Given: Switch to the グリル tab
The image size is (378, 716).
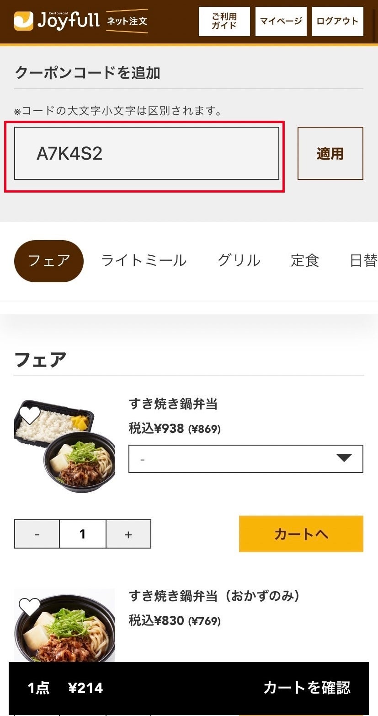Looking at the screenshot, I should tap(239, 261).
